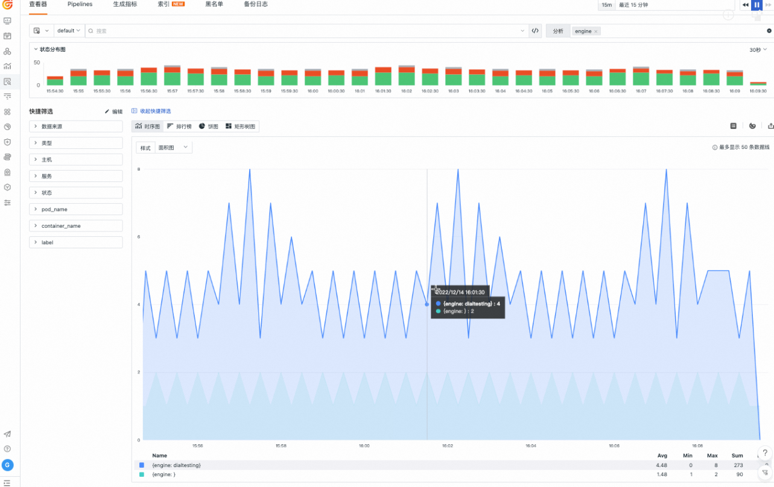Click the 分析 button

[x=558, y=31]
